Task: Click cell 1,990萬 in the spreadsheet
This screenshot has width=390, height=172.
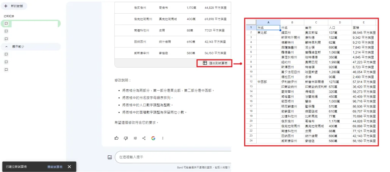Action: (x=340, y=62)
